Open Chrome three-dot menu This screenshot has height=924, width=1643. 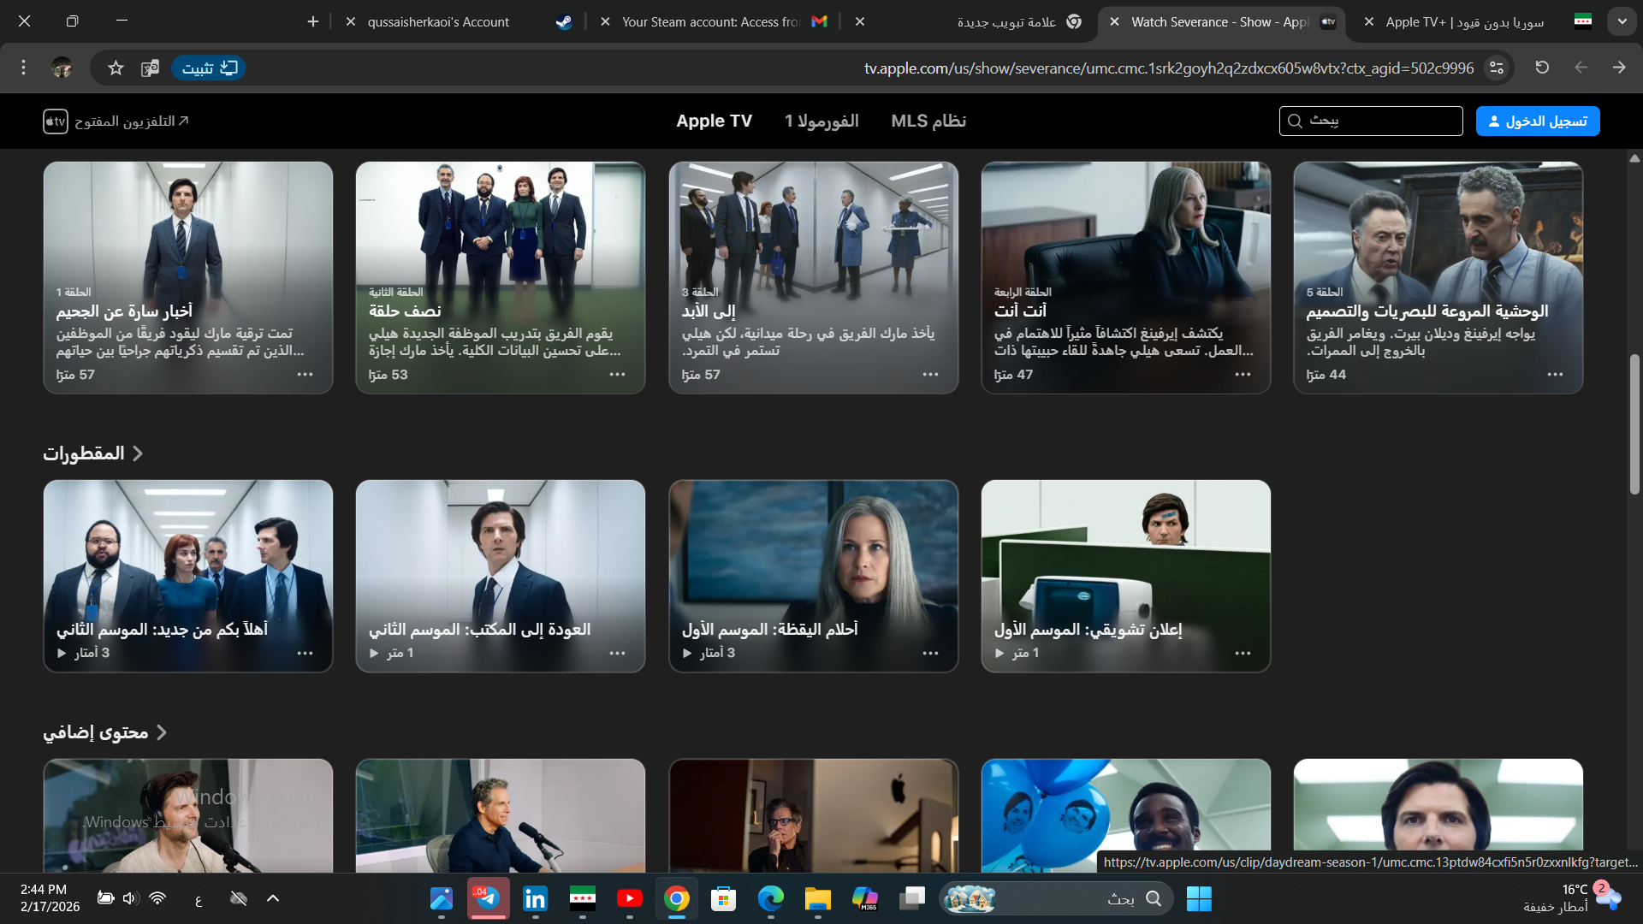[23, 68]
